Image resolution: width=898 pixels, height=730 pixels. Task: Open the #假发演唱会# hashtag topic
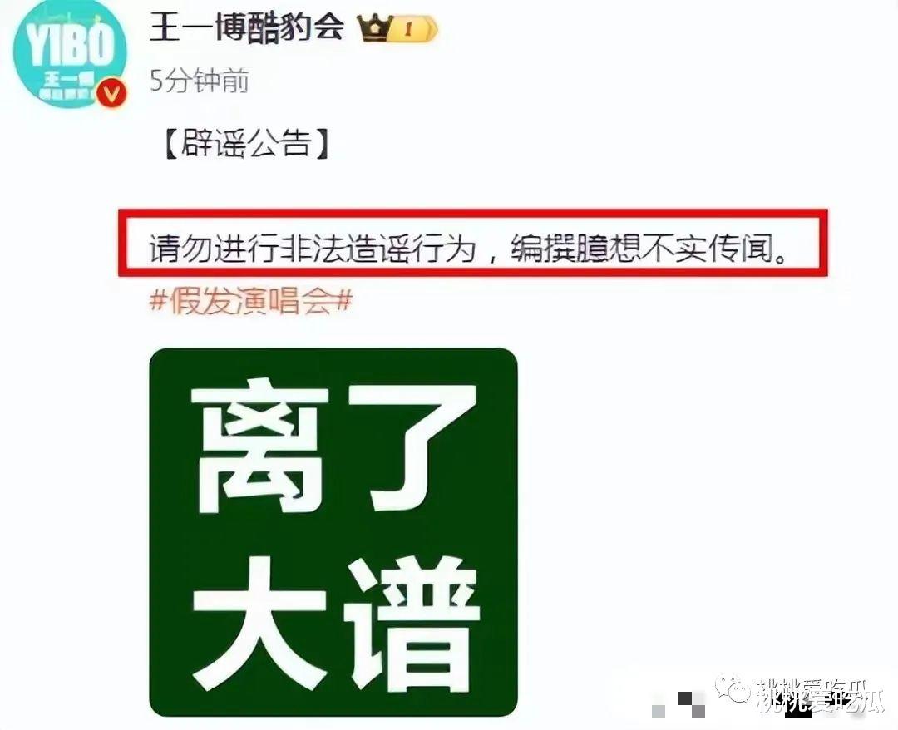pos(251,300)
